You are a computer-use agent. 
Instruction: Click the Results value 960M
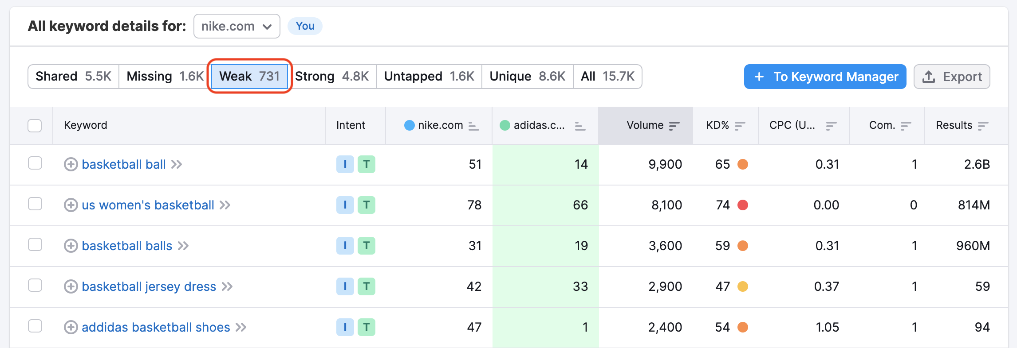click(973, 246)
